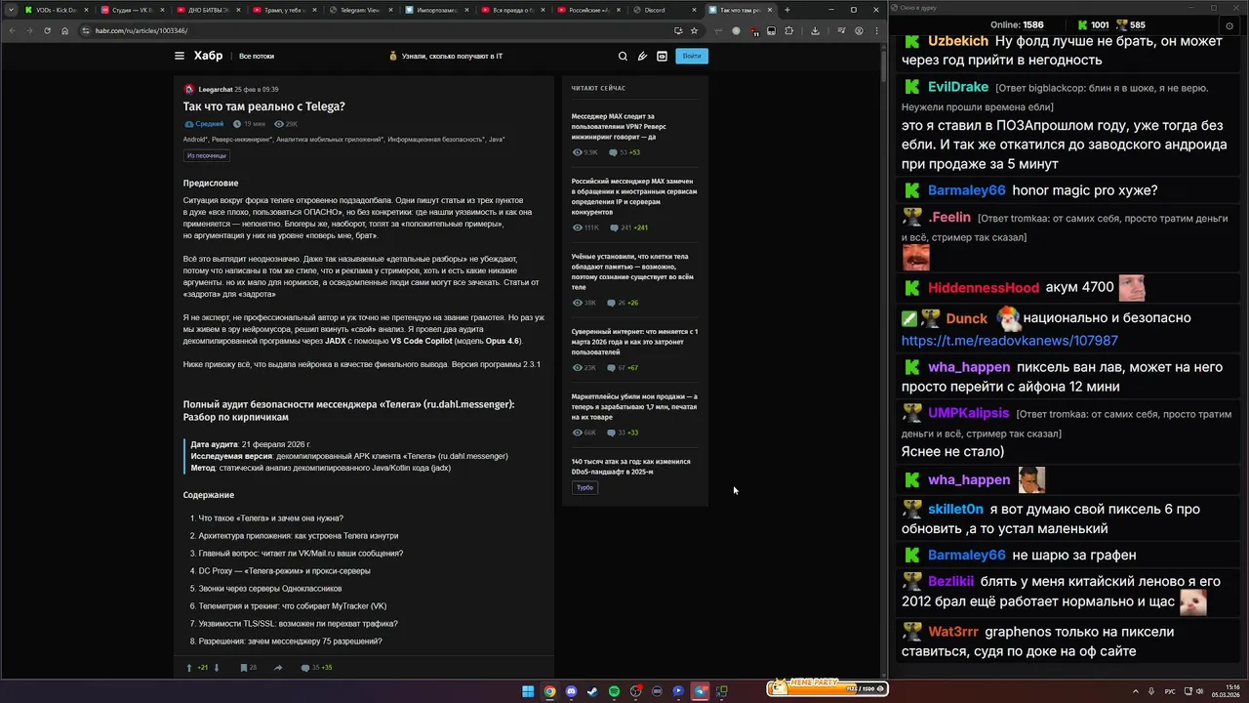Open Windows Start menu
Viewport: 1249px width, 703px height.
pyautogui.click(x=528, y=691)
